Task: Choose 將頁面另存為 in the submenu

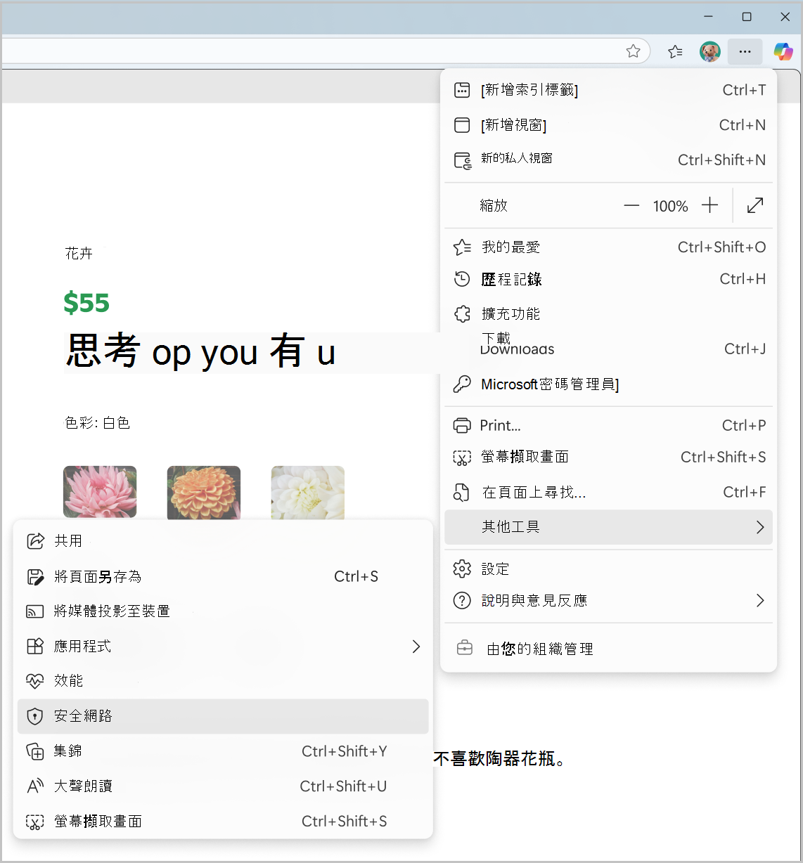Action: pos(223,577)
